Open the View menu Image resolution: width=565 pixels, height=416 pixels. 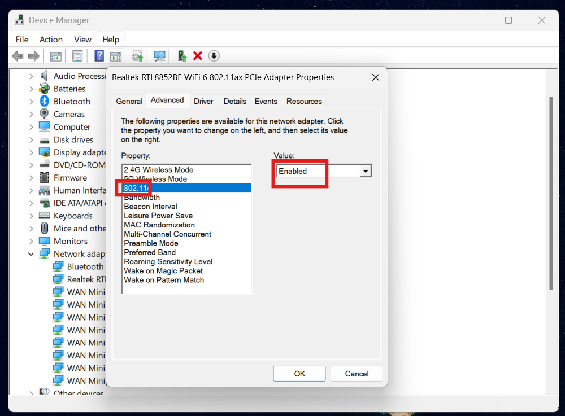[82, 39]
